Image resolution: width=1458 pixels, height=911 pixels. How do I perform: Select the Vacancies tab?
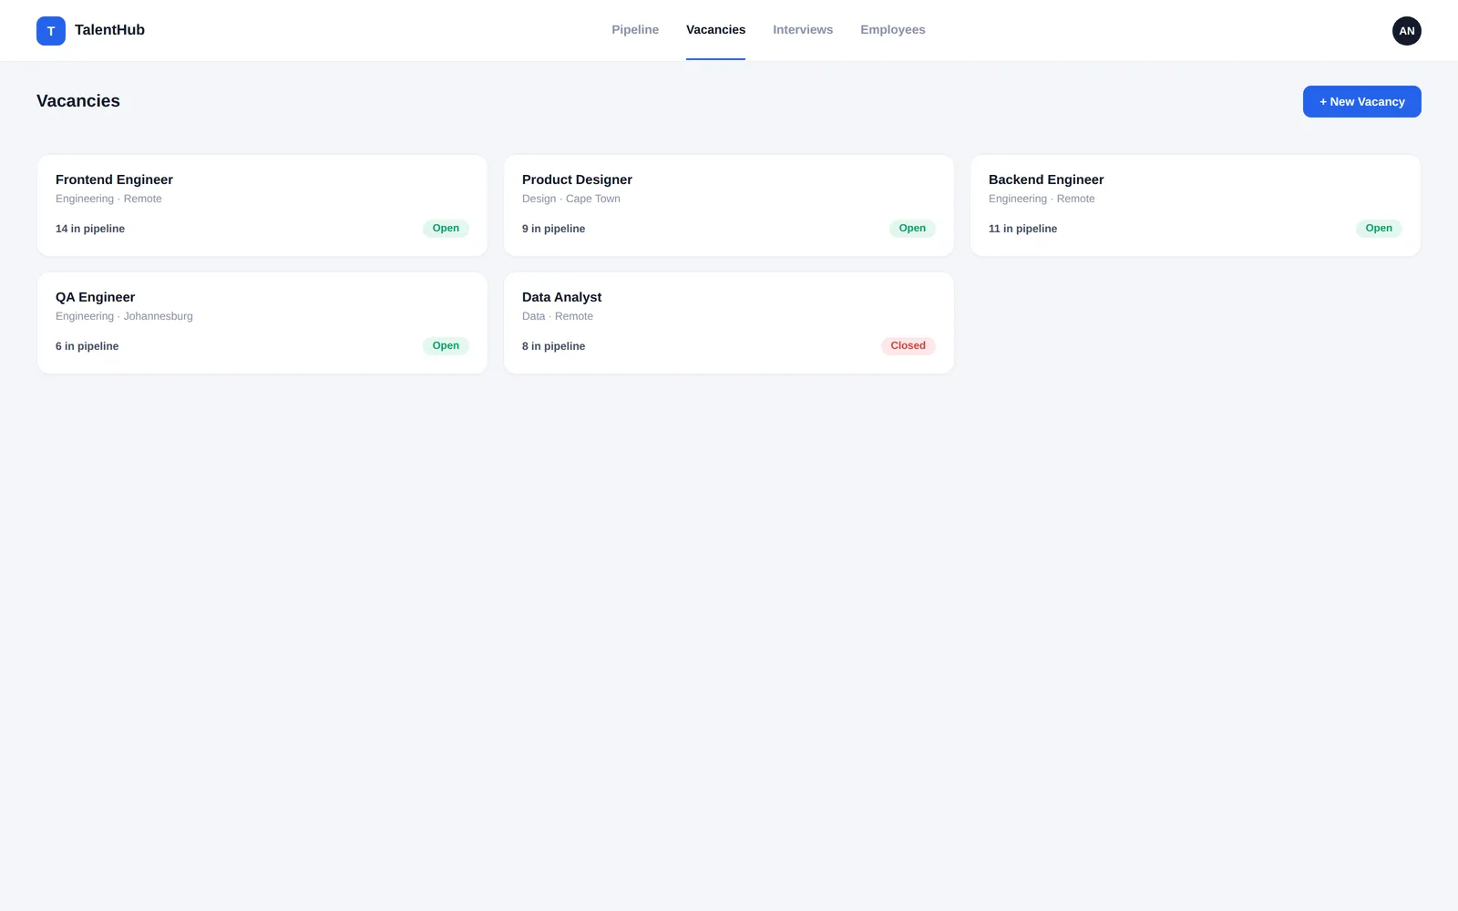point(715,30)
